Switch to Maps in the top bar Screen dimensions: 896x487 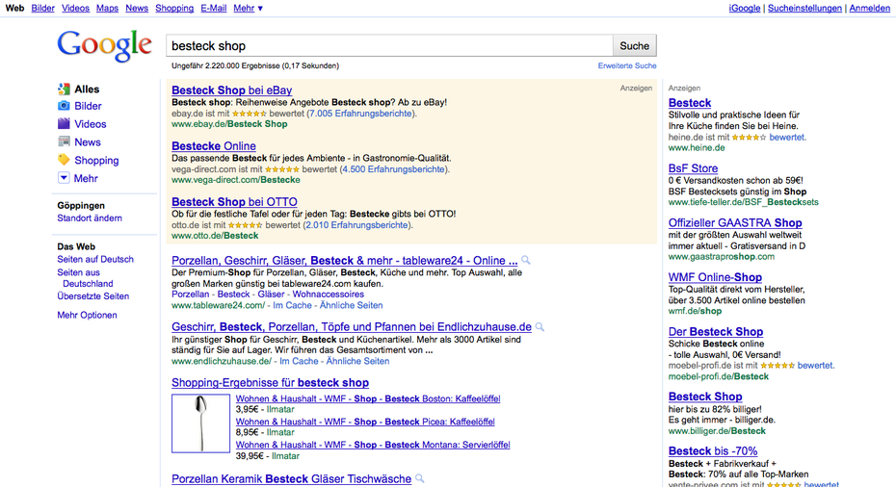click(x=107, y=8)
